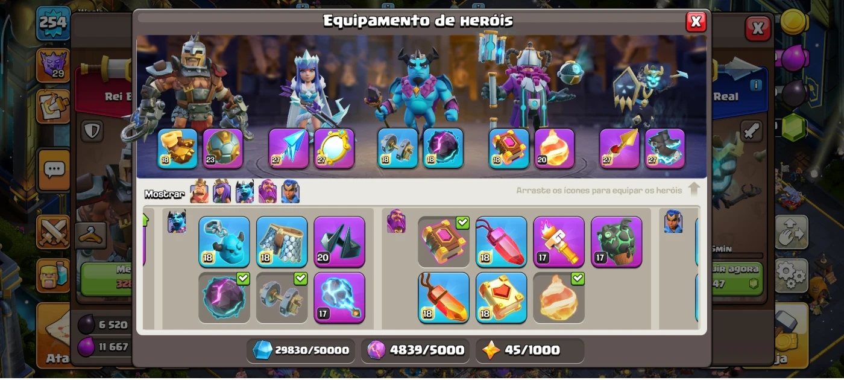Screen dimensions: 844x380
Task: Open Royal Champion's rocket spear slot
Action: pos(619,148)
